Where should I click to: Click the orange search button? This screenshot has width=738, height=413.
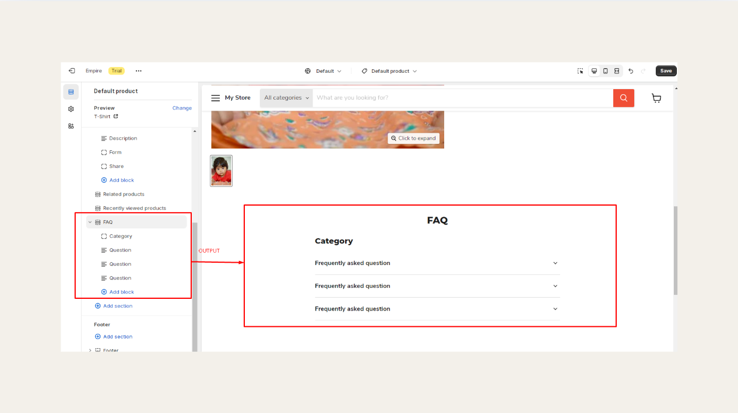click(624, 98)
